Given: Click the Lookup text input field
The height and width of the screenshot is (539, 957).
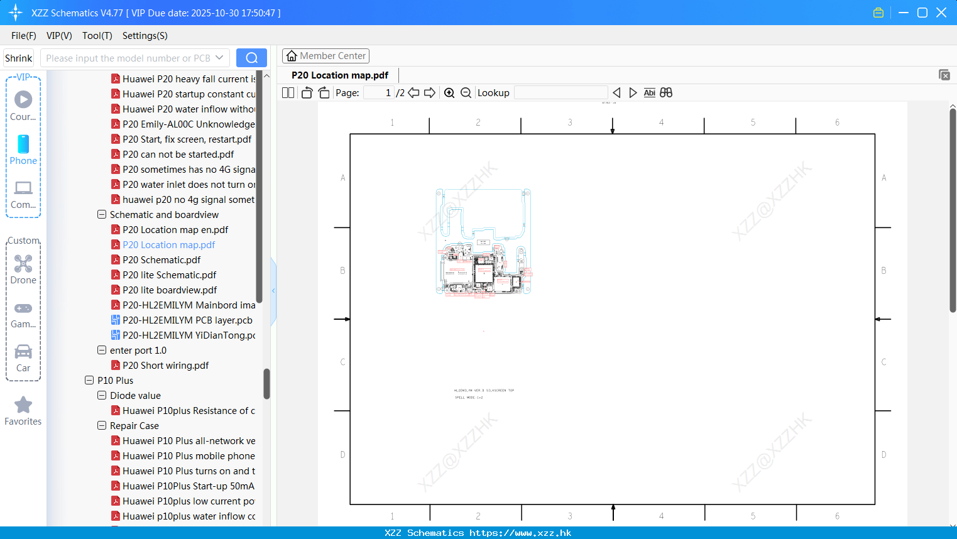Looking at the screenshot, I should (x=561, y=93).
